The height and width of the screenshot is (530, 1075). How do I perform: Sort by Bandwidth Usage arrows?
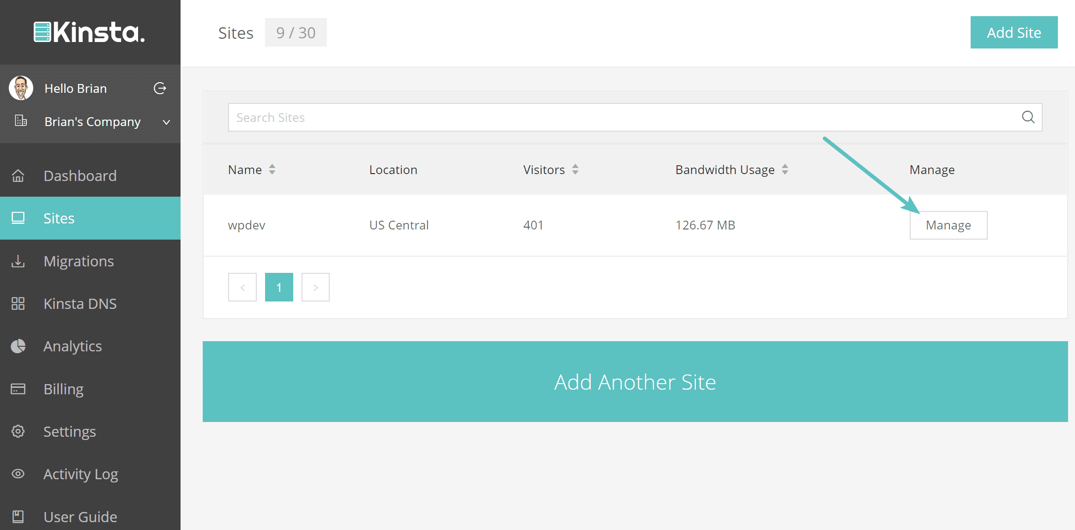[785, 169]
